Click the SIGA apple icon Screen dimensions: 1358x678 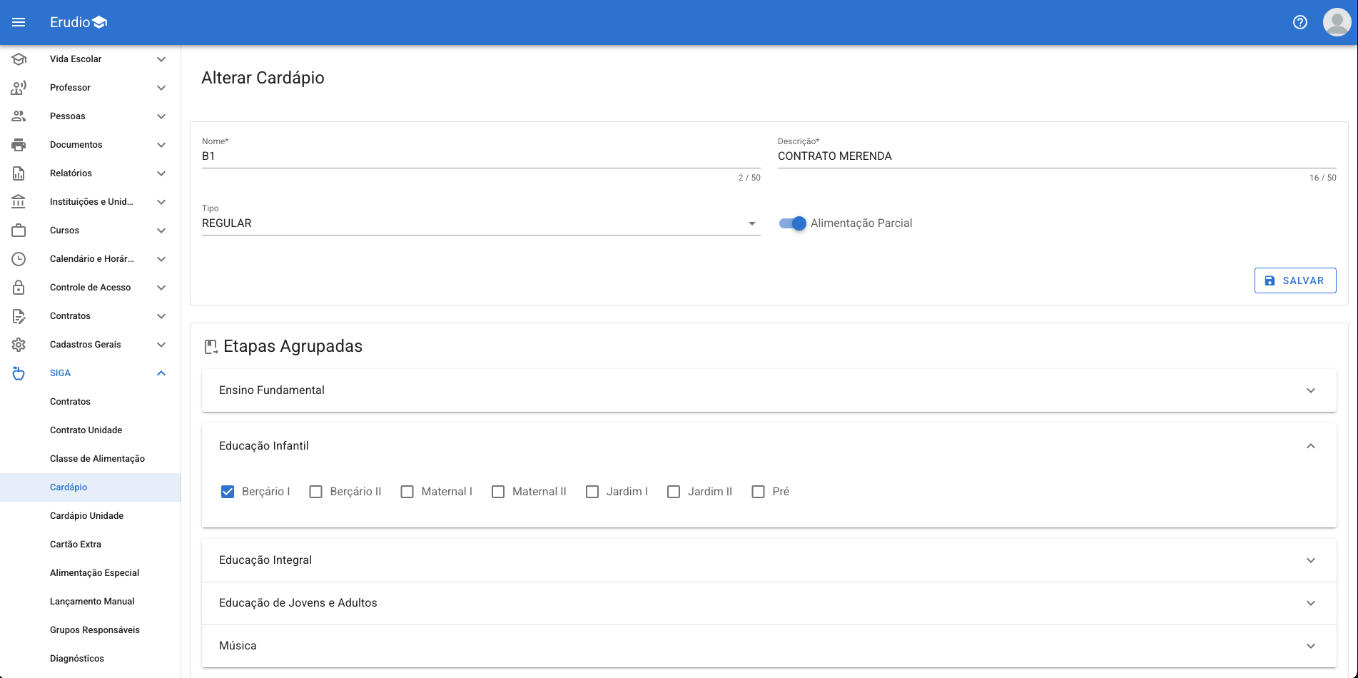point(19,373)
